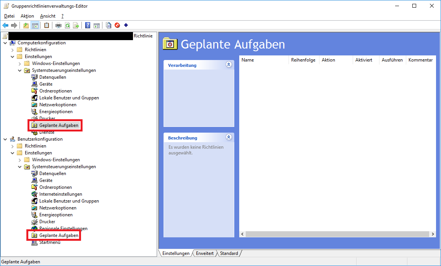Switch to the Erweitert tab
The image size is (441, 266).
[x=204, y=253]
